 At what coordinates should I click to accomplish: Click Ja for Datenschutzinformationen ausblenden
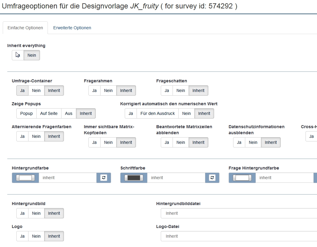point(239,142)
